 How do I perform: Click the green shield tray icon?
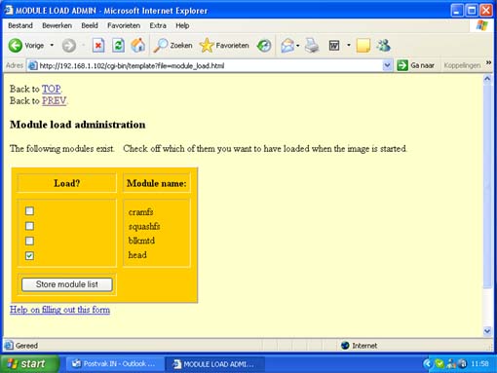[x=440, y=364]
